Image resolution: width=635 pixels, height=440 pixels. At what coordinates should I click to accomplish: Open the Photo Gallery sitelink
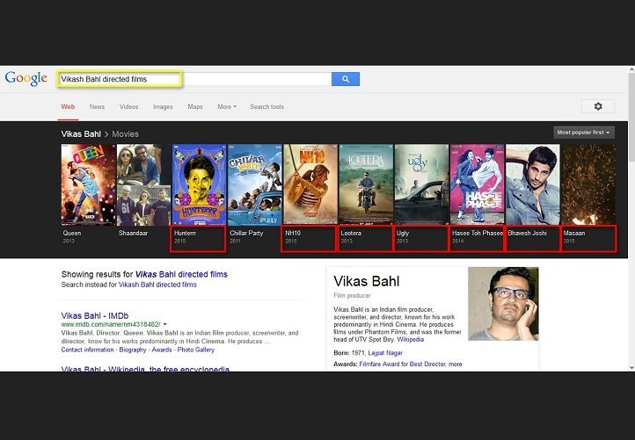[196, 350]
